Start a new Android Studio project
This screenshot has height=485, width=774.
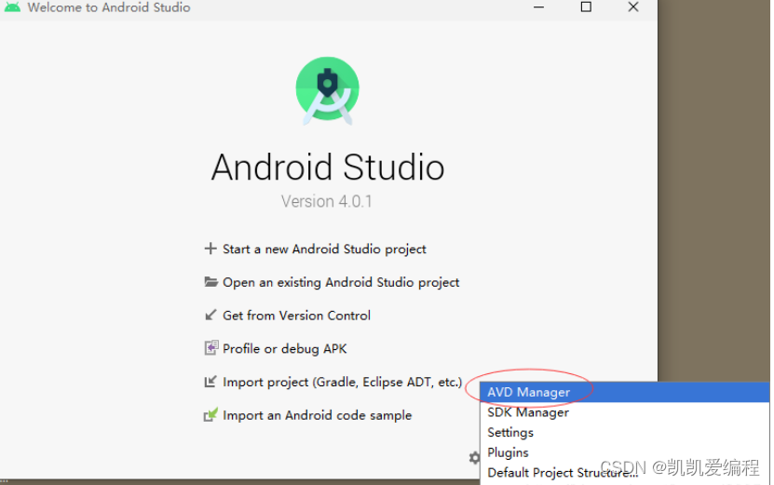(x=324, y=249)
